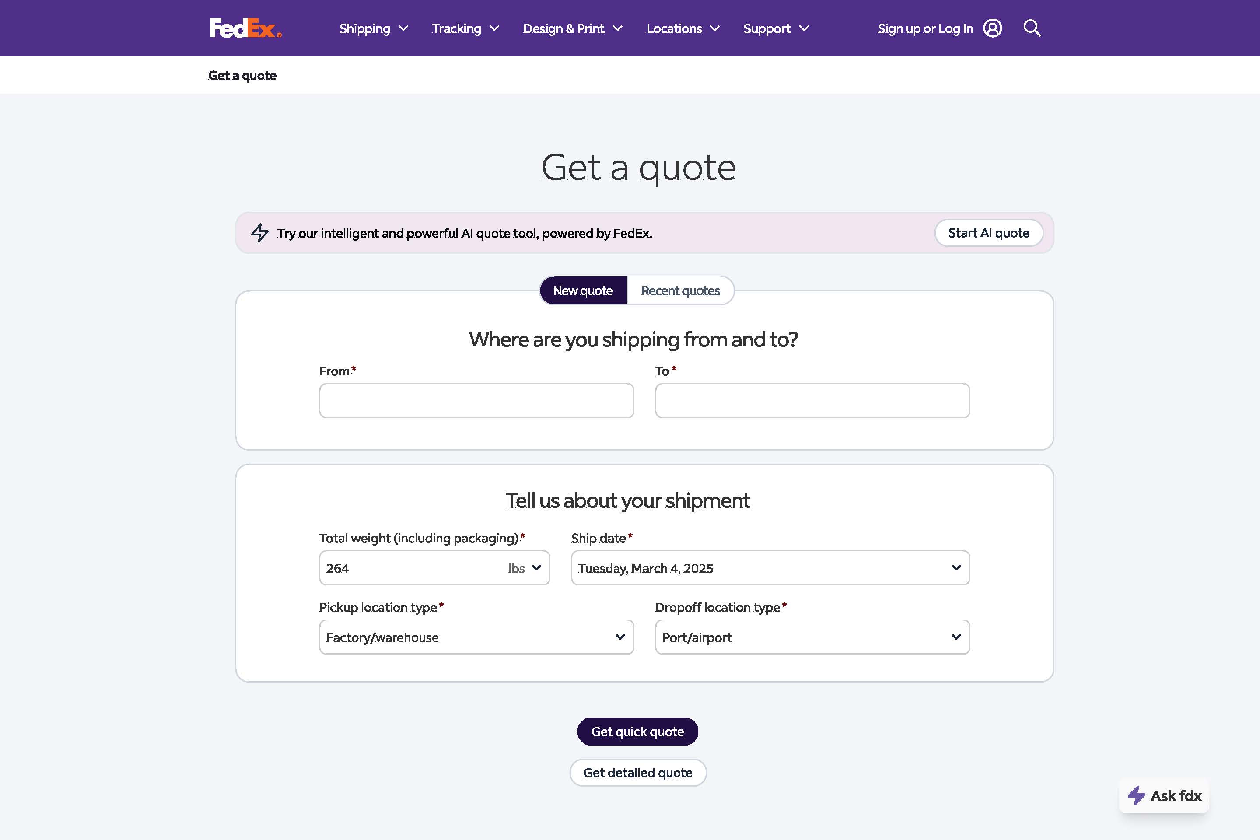Open the search magnifier icon
1260x840 pixels.
pos(1032,28)
